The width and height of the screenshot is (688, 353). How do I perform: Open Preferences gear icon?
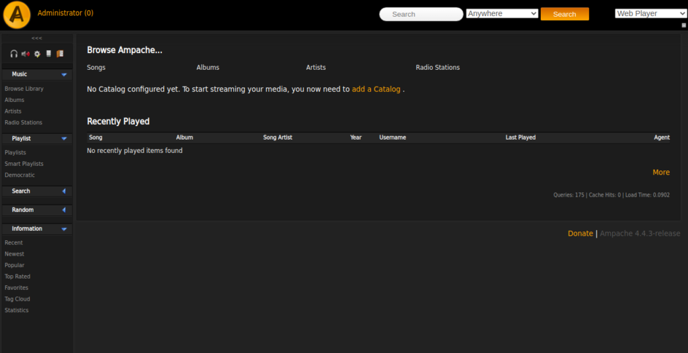pyautogui.click(x=38, y=54)
